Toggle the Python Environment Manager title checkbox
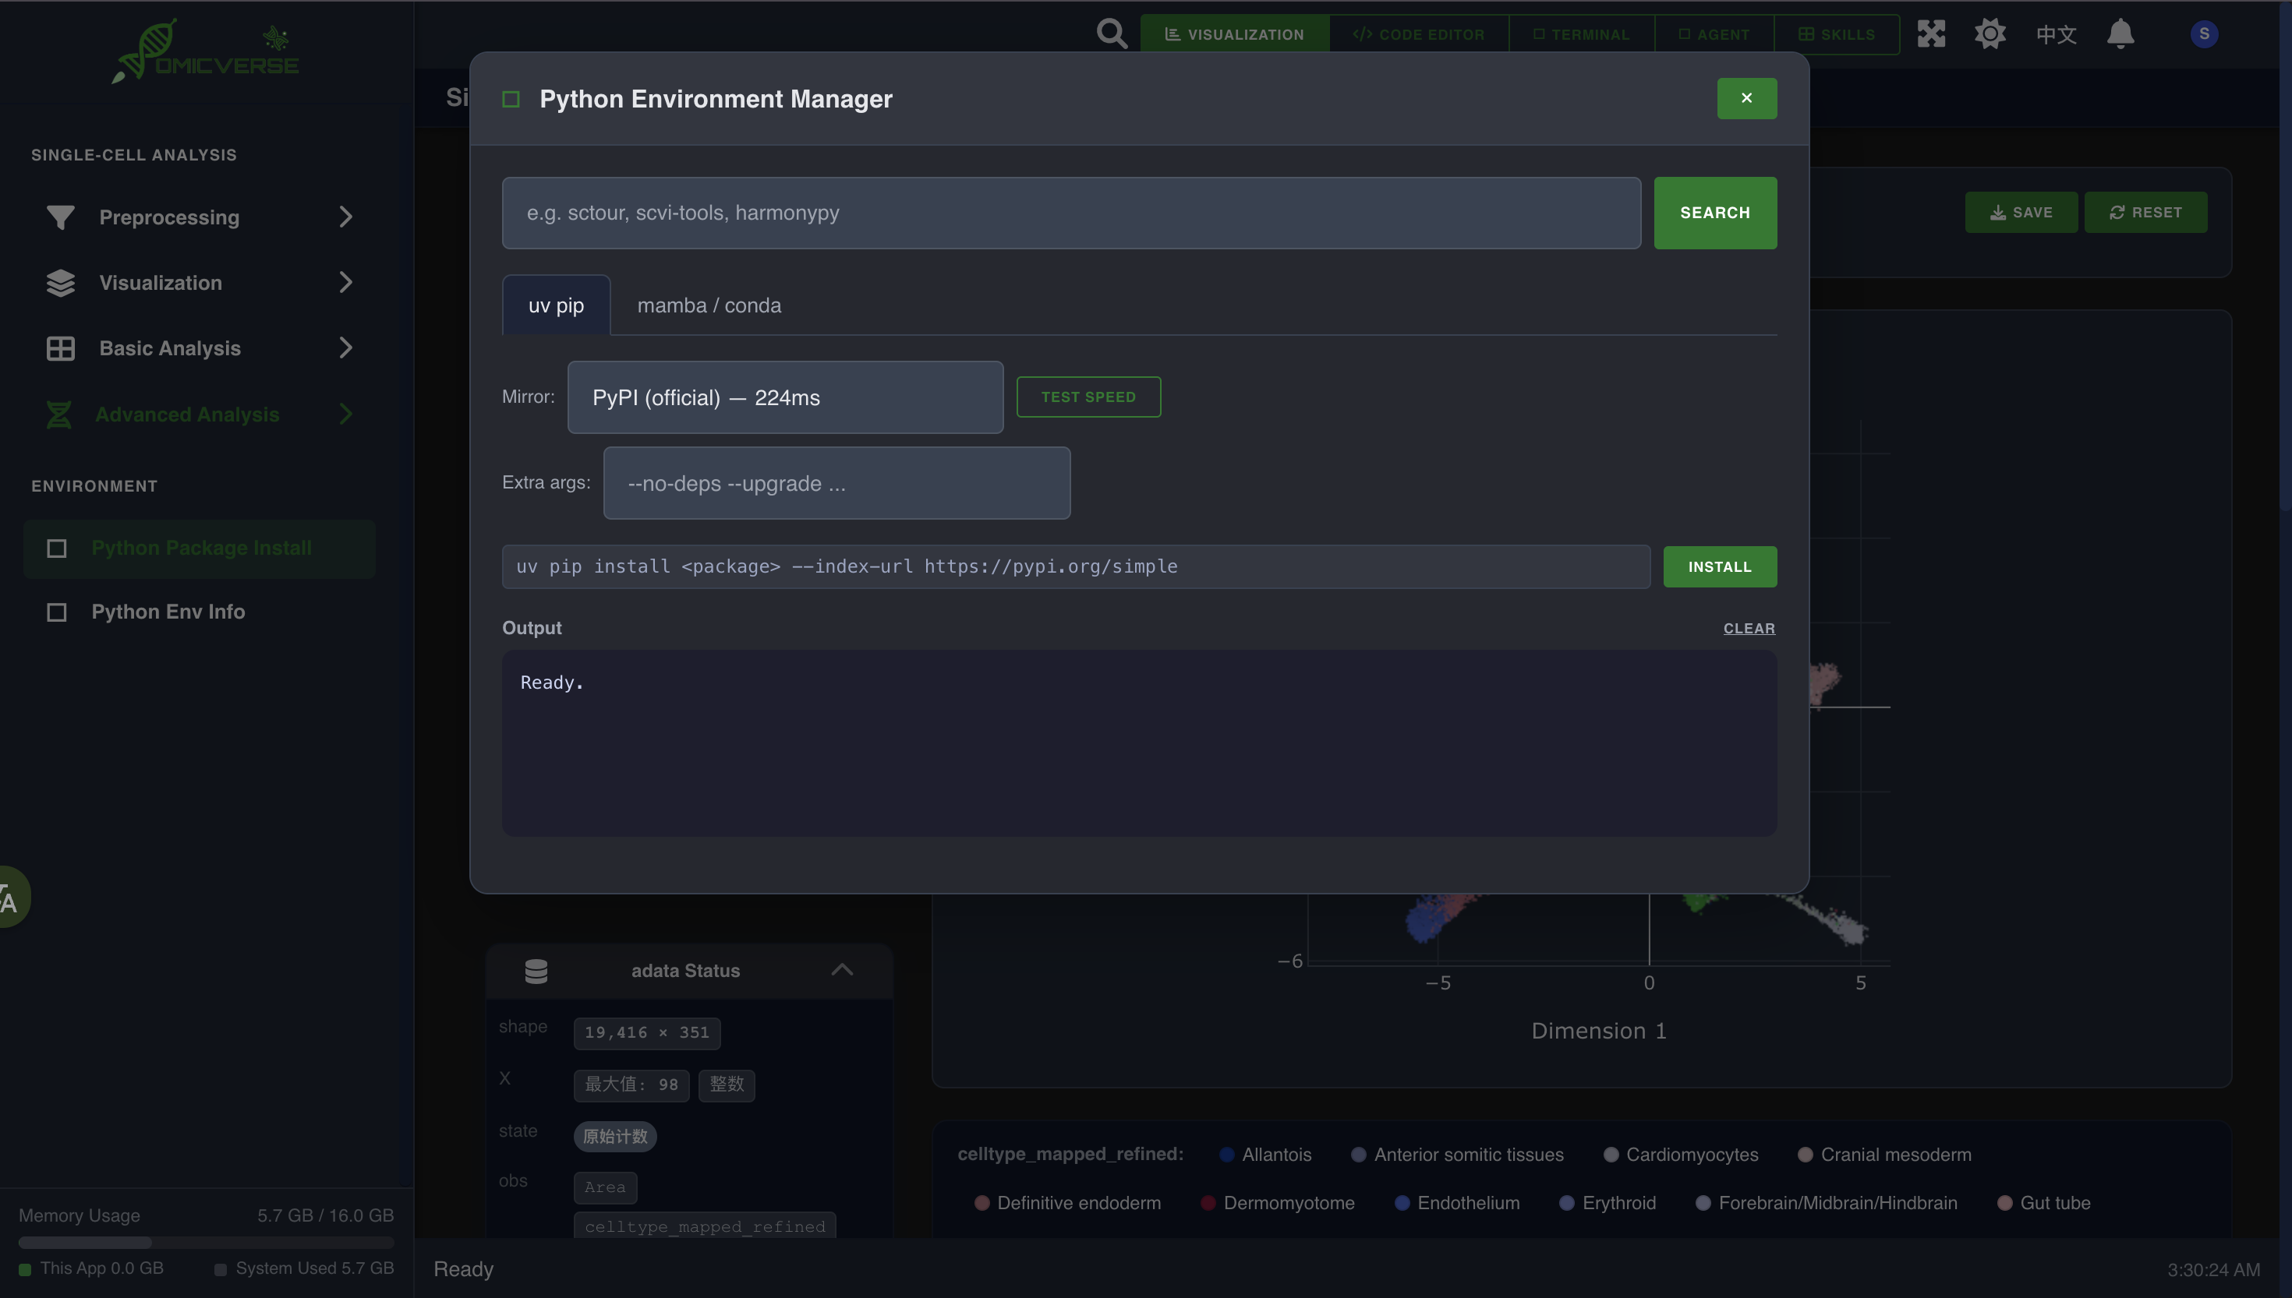Screen dimensions: 2292x1298 [x=511, y=99]
